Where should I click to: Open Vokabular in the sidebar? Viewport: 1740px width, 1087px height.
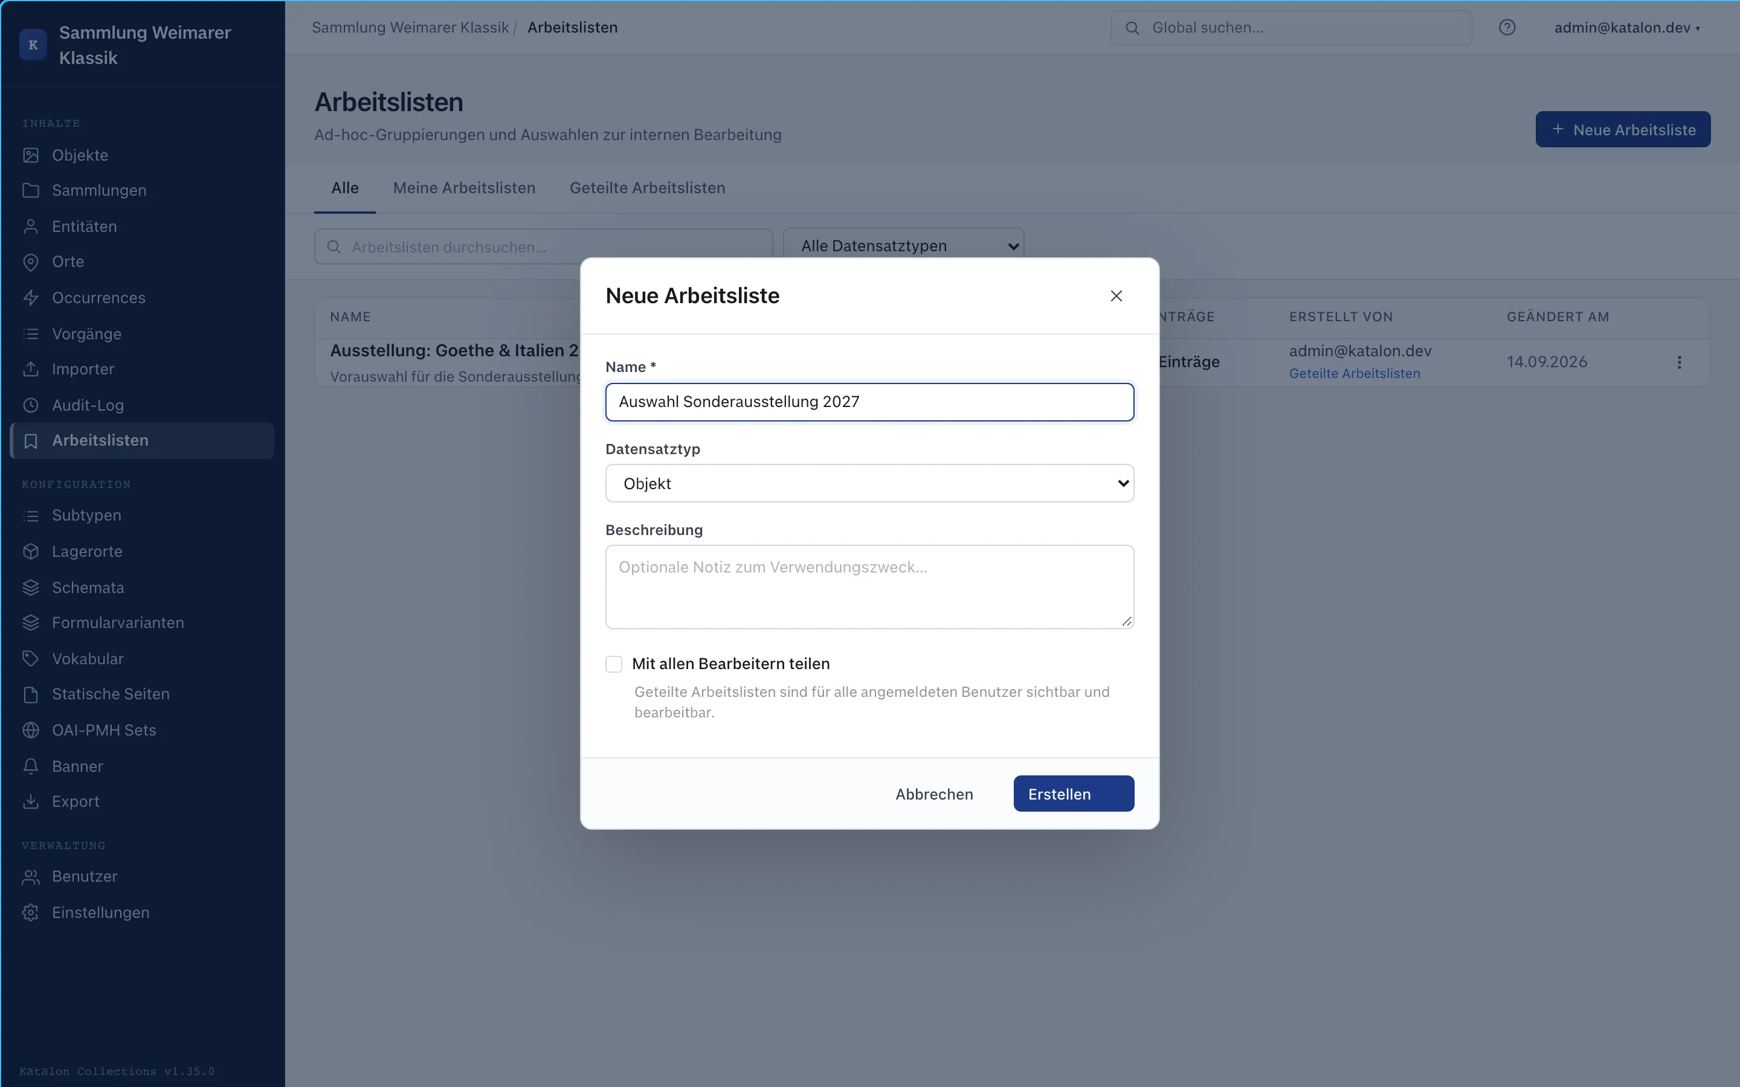click(x=141, y=658)
